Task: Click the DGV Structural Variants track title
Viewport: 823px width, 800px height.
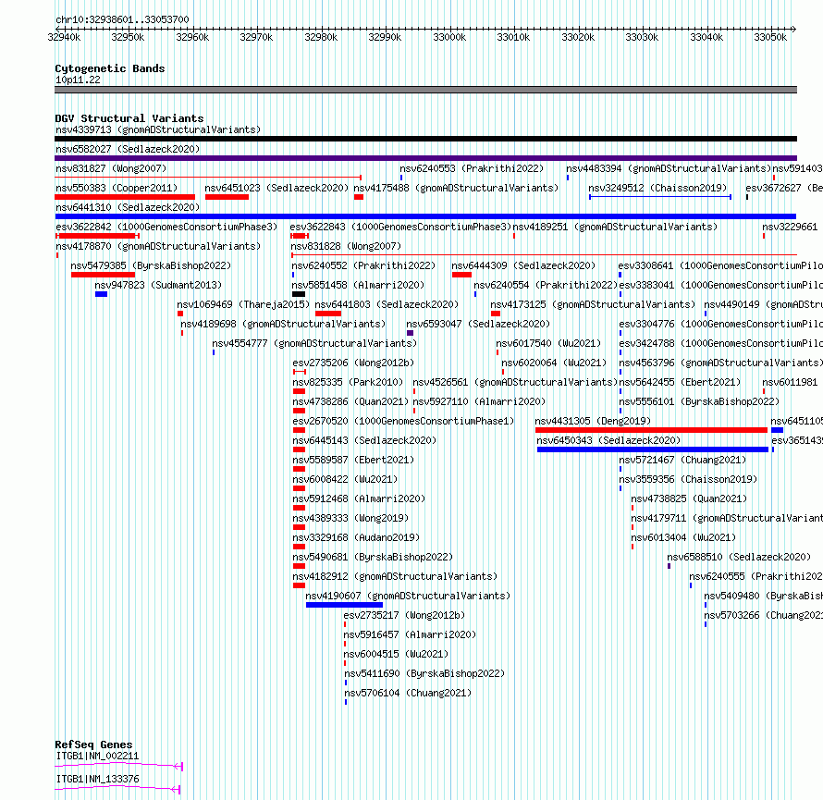Action: 129,118
